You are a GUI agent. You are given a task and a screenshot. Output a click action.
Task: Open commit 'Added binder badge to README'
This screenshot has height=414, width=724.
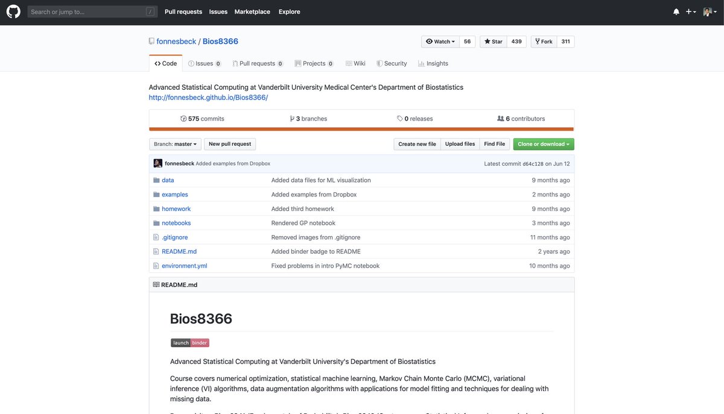316,251
